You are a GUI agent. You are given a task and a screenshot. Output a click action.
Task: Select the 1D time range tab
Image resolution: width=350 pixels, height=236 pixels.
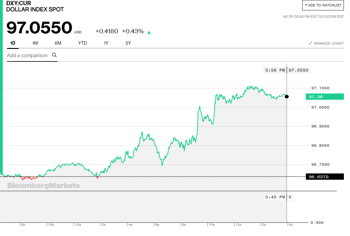(x=13, y=43)
